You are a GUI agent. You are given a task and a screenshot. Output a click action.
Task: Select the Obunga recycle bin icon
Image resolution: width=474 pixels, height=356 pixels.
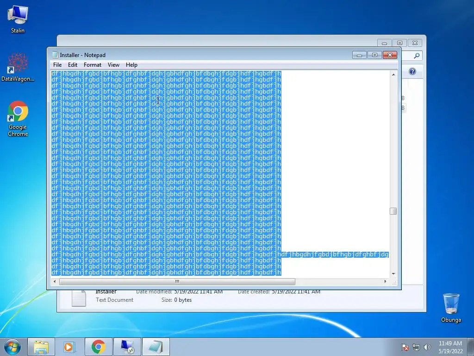click(451, 308)
